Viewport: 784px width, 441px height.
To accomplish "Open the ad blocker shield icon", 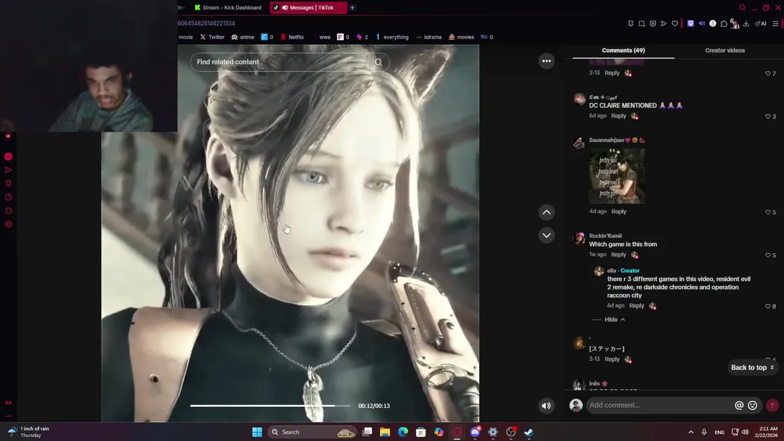I will [x=652, y=24].
